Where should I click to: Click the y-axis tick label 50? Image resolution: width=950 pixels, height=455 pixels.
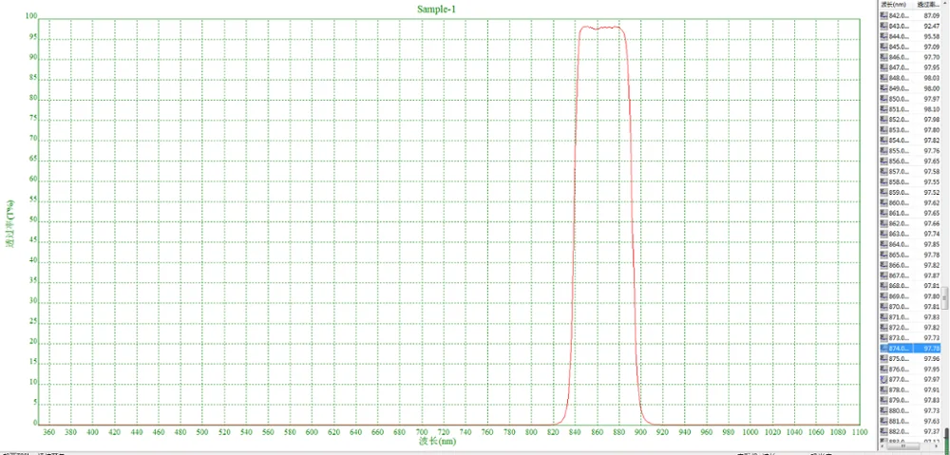tap(34, 220)
